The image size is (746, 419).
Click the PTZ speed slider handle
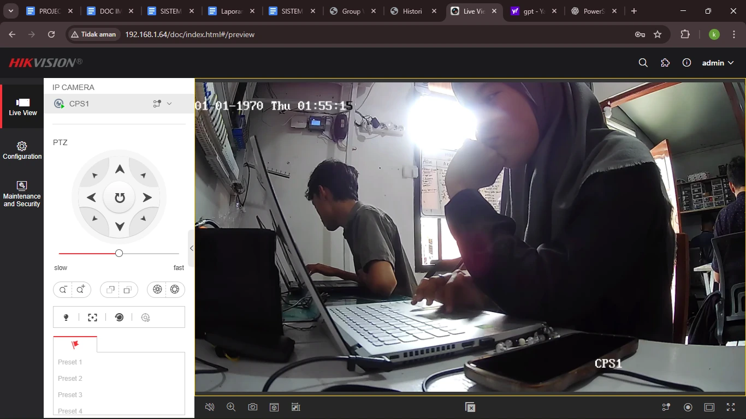pyautogui.click(x=119, y=253)
